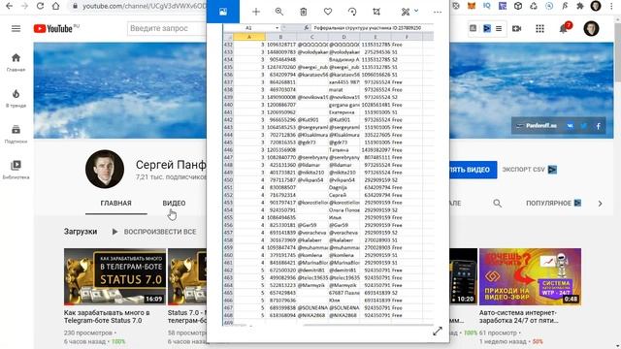Image resolution: width=621 pixels, height=349 pixels.
Task: Open the video thumbnail lasting 0:48
Action: pos(530,276)
